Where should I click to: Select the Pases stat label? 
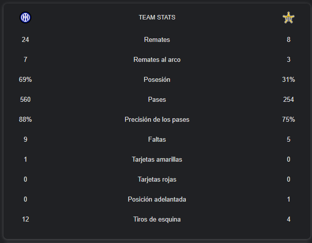pos(157,99)
